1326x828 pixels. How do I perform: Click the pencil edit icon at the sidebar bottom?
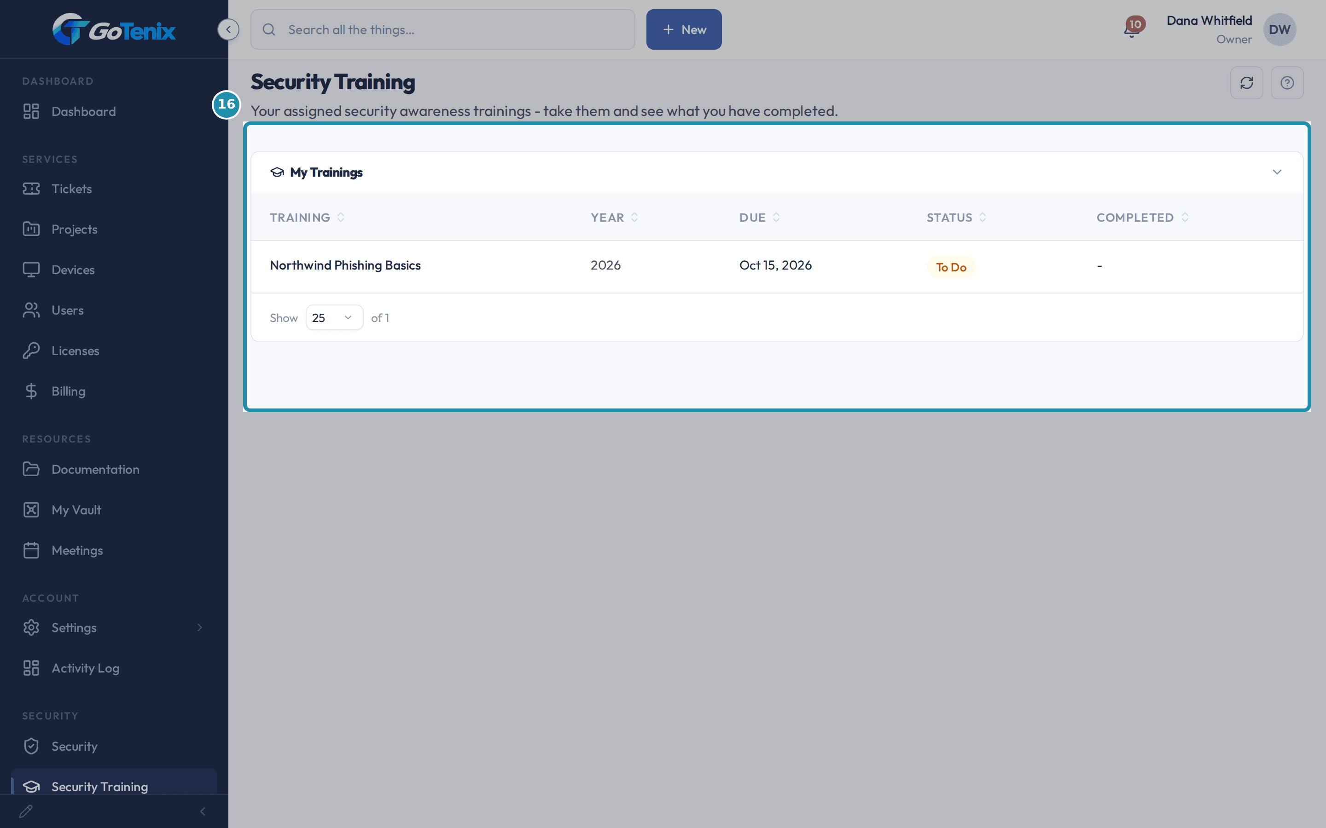coord(26,811)
